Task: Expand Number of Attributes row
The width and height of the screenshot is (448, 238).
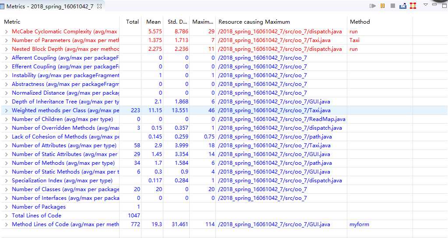Action: (6, 146)
